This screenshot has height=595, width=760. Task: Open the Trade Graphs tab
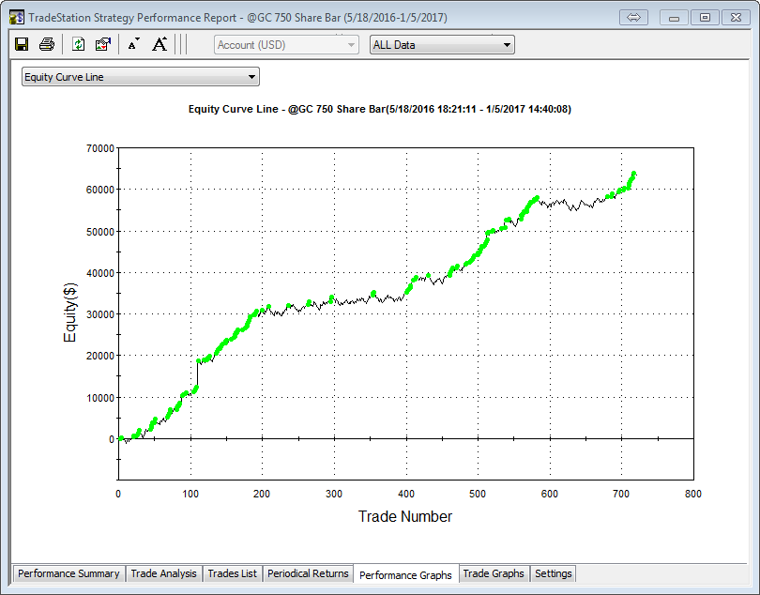(x=494, y=573)
